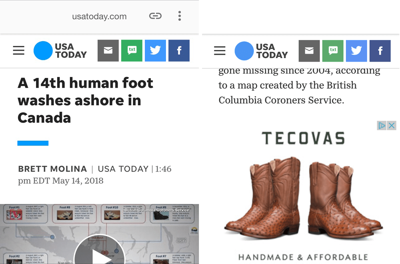The height and width of the screenshot is (264, 400).
Task: Open the browser's three-dot overflow menu
Action: 180,16
